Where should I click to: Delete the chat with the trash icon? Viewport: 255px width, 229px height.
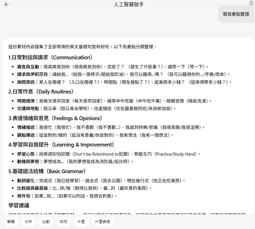(251, 3)
